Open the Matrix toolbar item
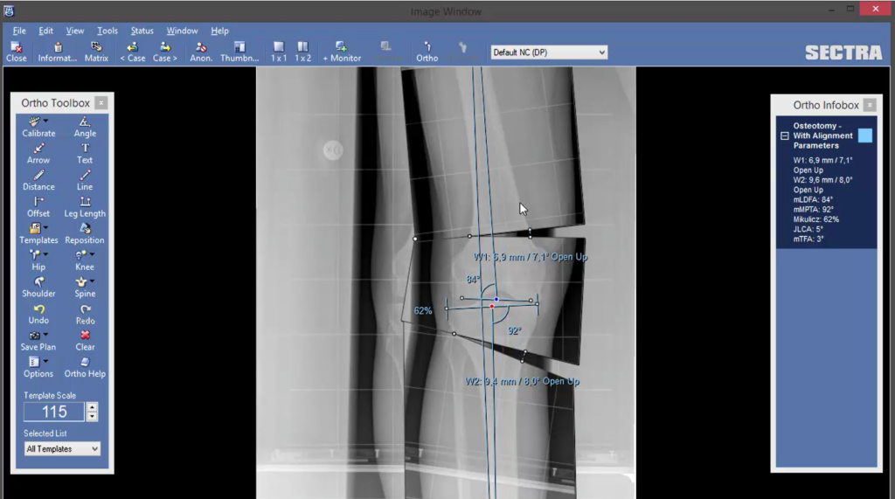The height and width of the screenshot is (499, 895). tap(96, 52)
